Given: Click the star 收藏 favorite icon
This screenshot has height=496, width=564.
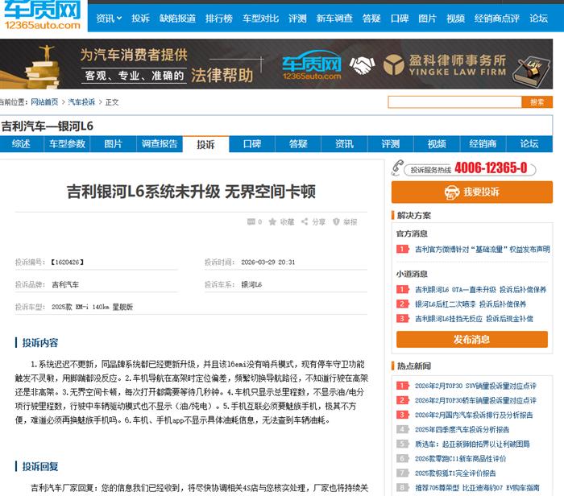Looking at the screenshot, I should [x=273, y=222].
